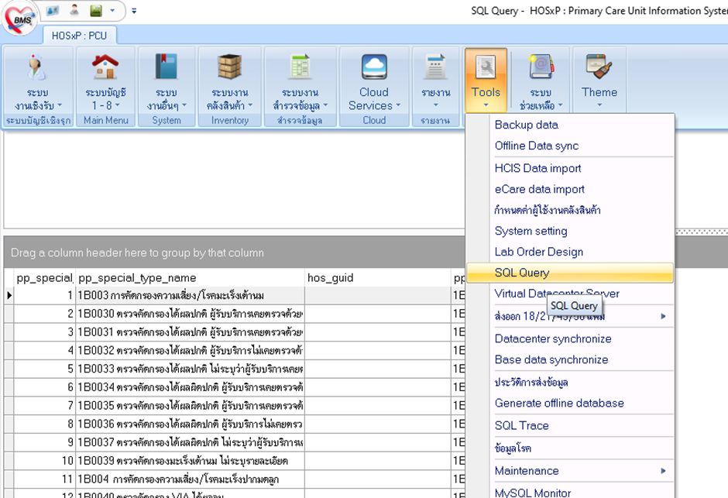
Task: Select row with code 1B0036
Action: pyautogui.click(x=190, y=424)
